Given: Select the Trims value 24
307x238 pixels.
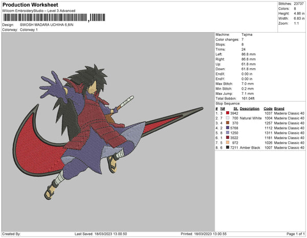Looking at the screenshot, I should pos(244,49).
